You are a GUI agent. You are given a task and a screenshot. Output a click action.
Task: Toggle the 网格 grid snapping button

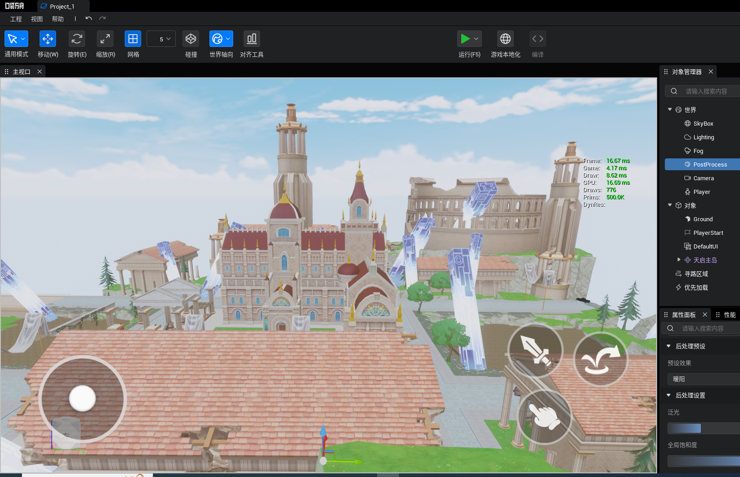(133, 39)
